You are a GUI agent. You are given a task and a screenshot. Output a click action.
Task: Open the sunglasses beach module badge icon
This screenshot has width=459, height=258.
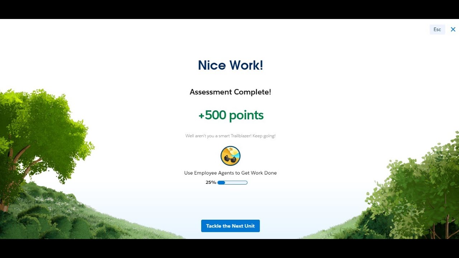pos(230,156)
